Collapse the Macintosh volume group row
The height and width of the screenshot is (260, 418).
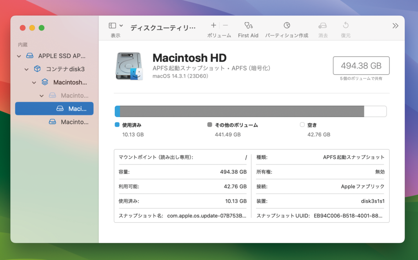34,83
